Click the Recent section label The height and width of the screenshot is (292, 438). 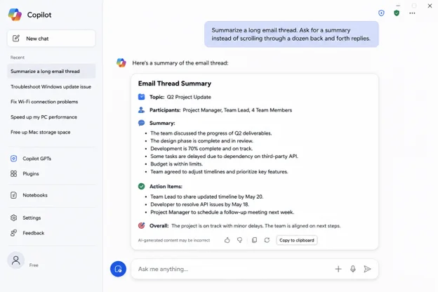point(18,58)
